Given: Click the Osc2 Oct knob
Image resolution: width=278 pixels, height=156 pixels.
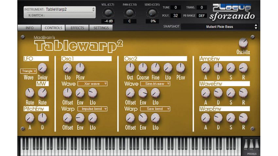Looking at the screenshot, I should click(130, 68).
